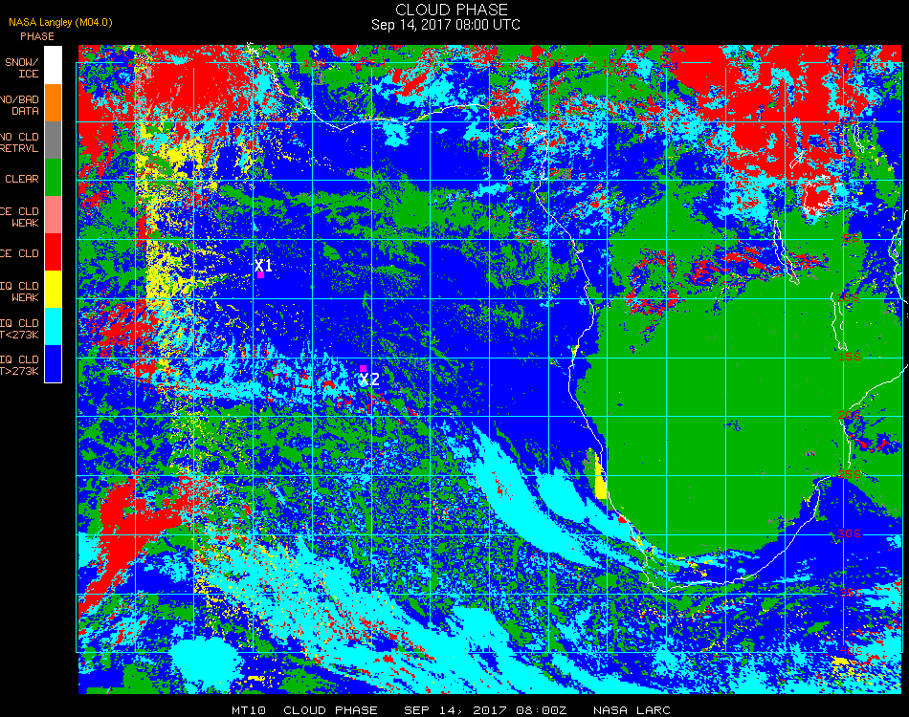Click the yellow LIQ CLD WEAK legend swatch
Image resolution: width=909 pixels, height=717 pixels.
pos(53,289)
